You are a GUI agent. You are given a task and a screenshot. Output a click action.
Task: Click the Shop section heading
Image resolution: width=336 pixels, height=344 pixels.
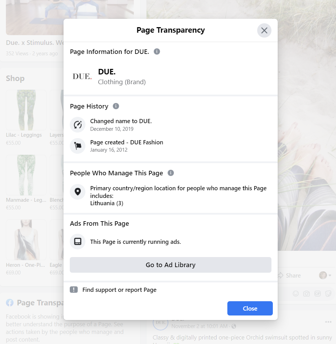[15, 78]
